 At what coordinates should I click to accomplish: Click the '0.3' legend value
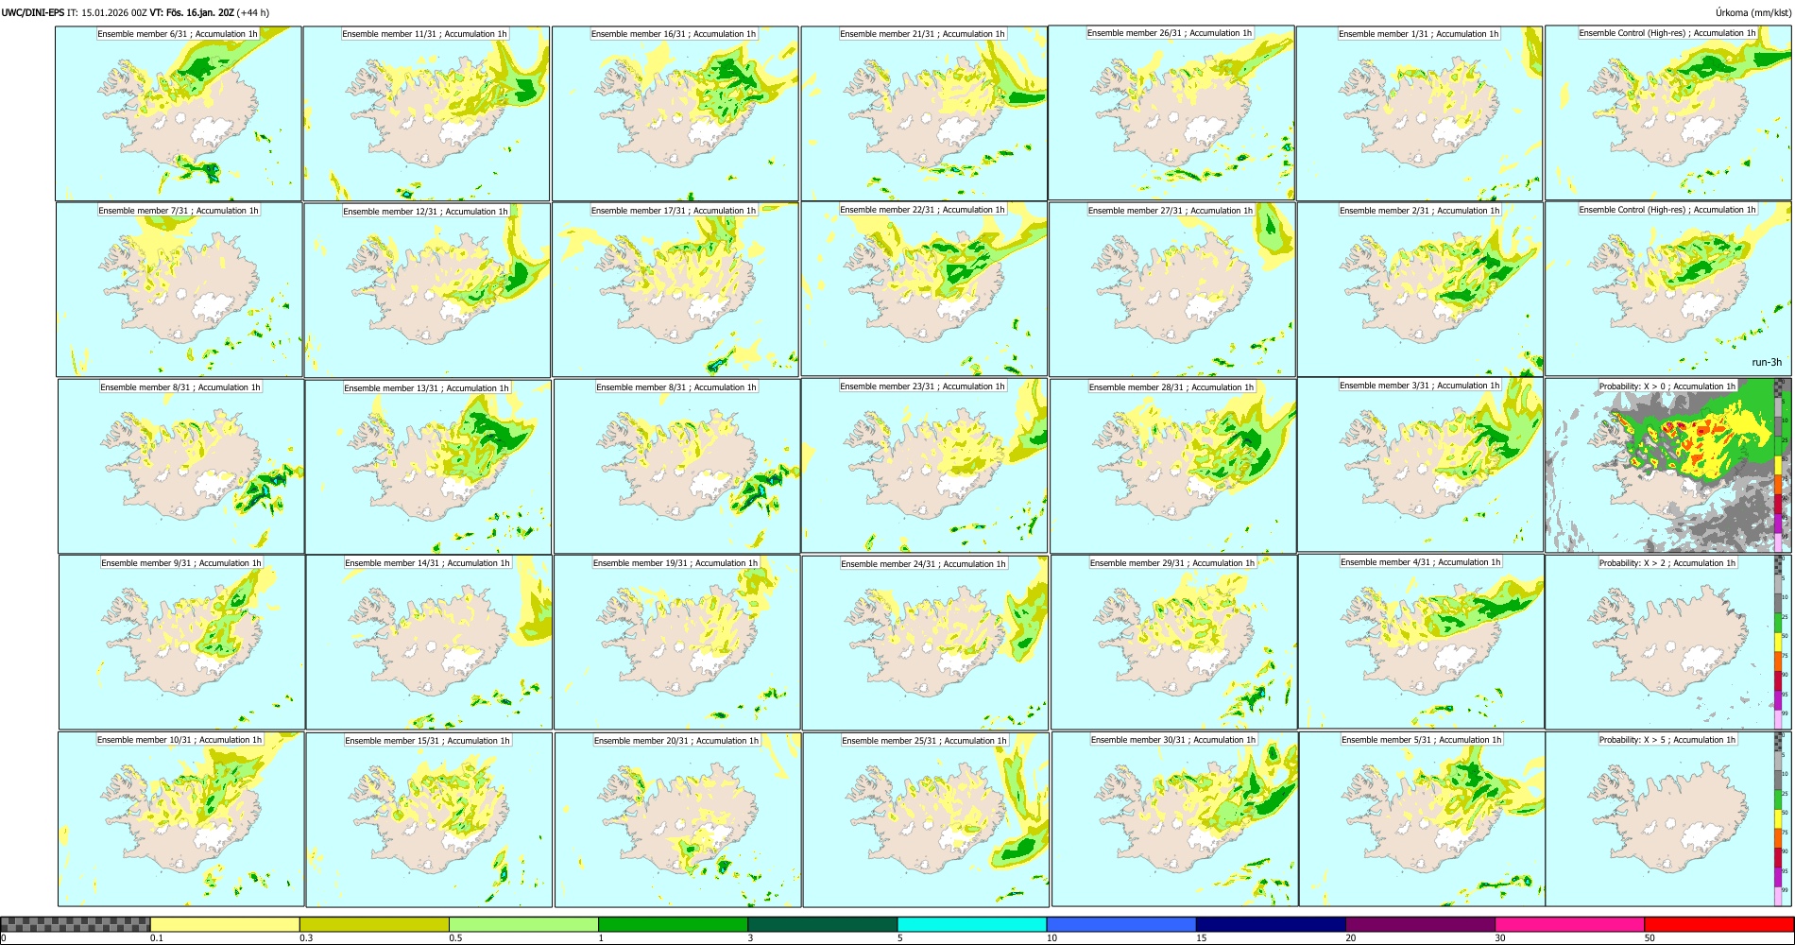coord(305,938)
